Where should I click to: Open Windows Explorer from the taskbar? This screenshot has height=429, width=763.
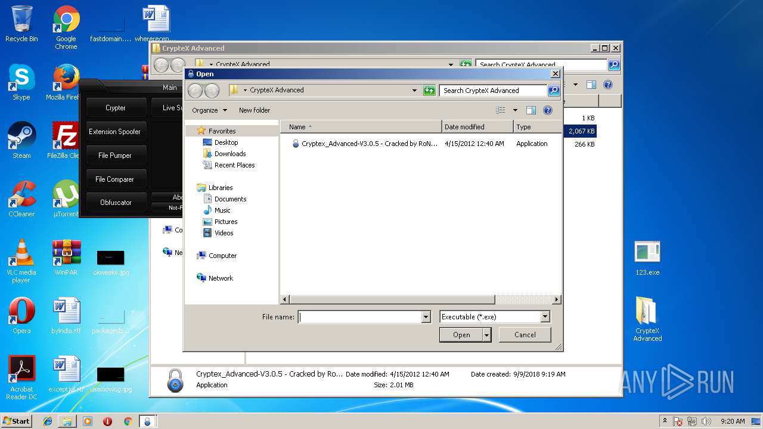[67, 421]
